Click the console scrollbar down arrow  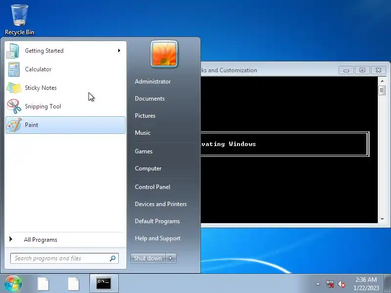(x=382, y=219)
